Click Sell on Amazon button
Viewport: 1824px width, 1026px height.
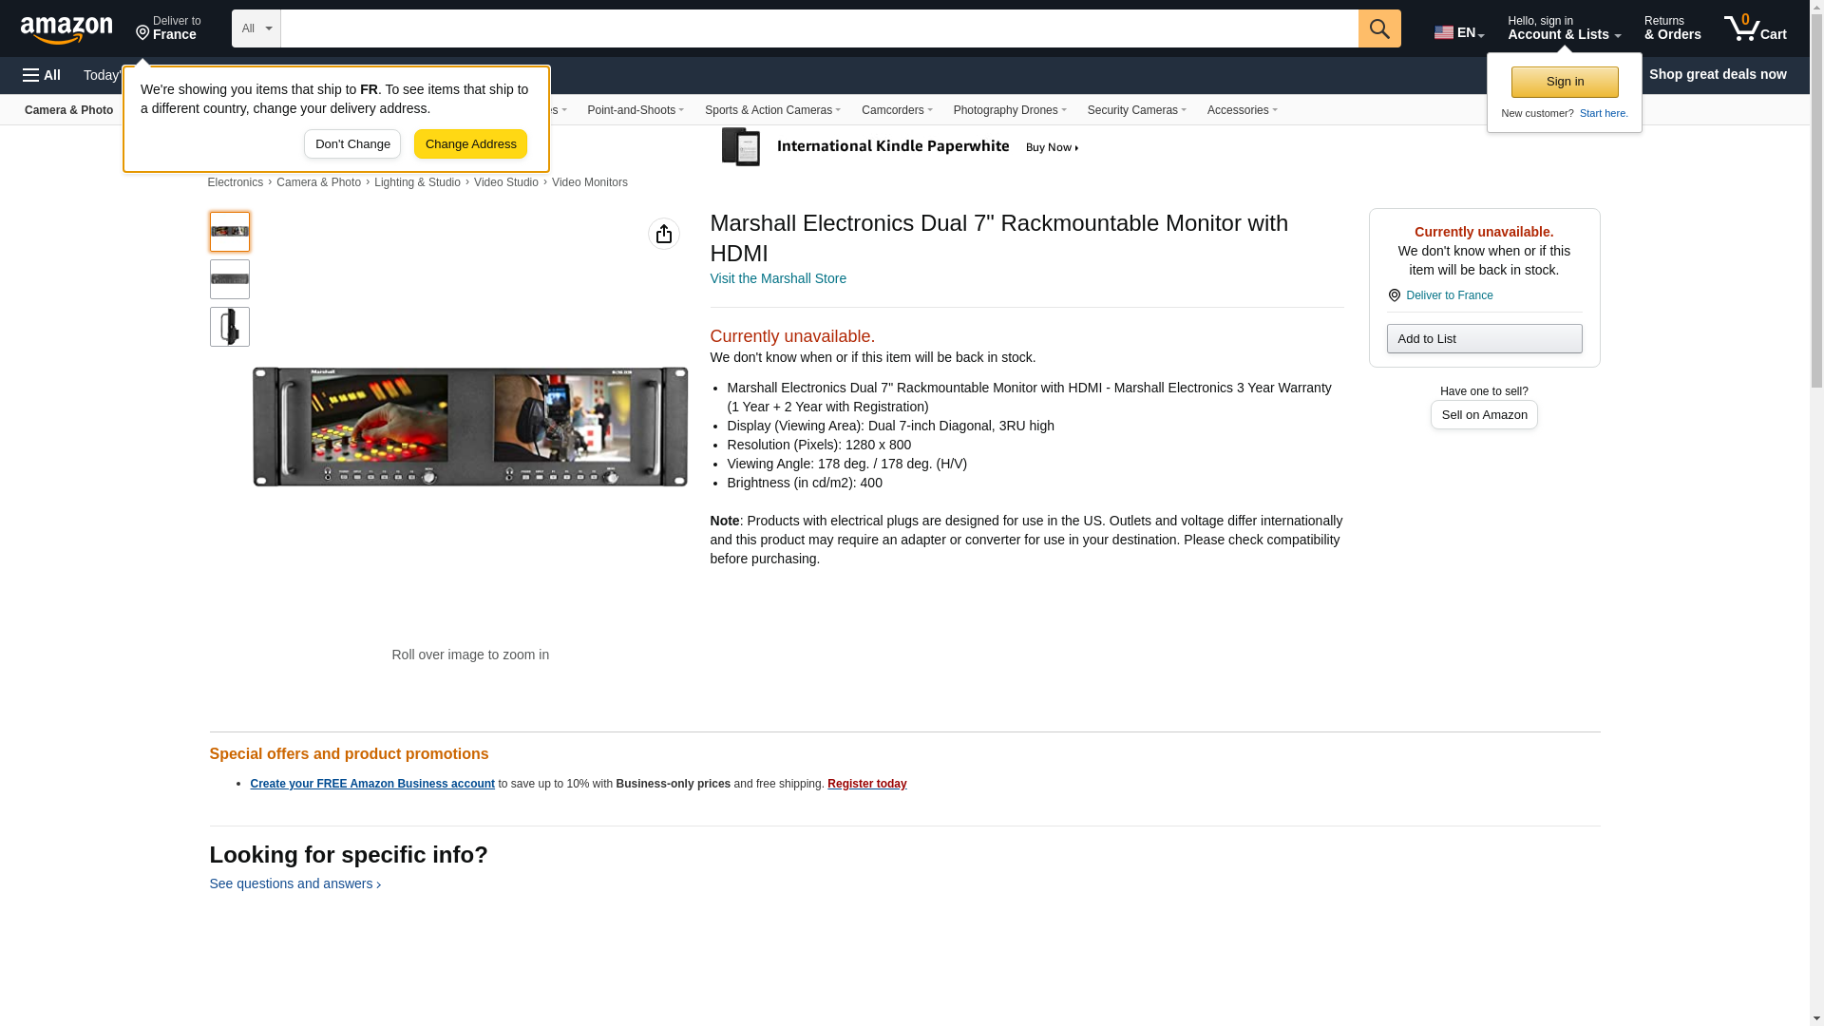point(1483,415)
